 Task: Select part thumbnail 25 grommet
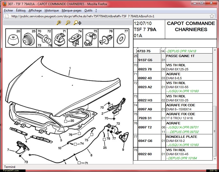point(29,38)
